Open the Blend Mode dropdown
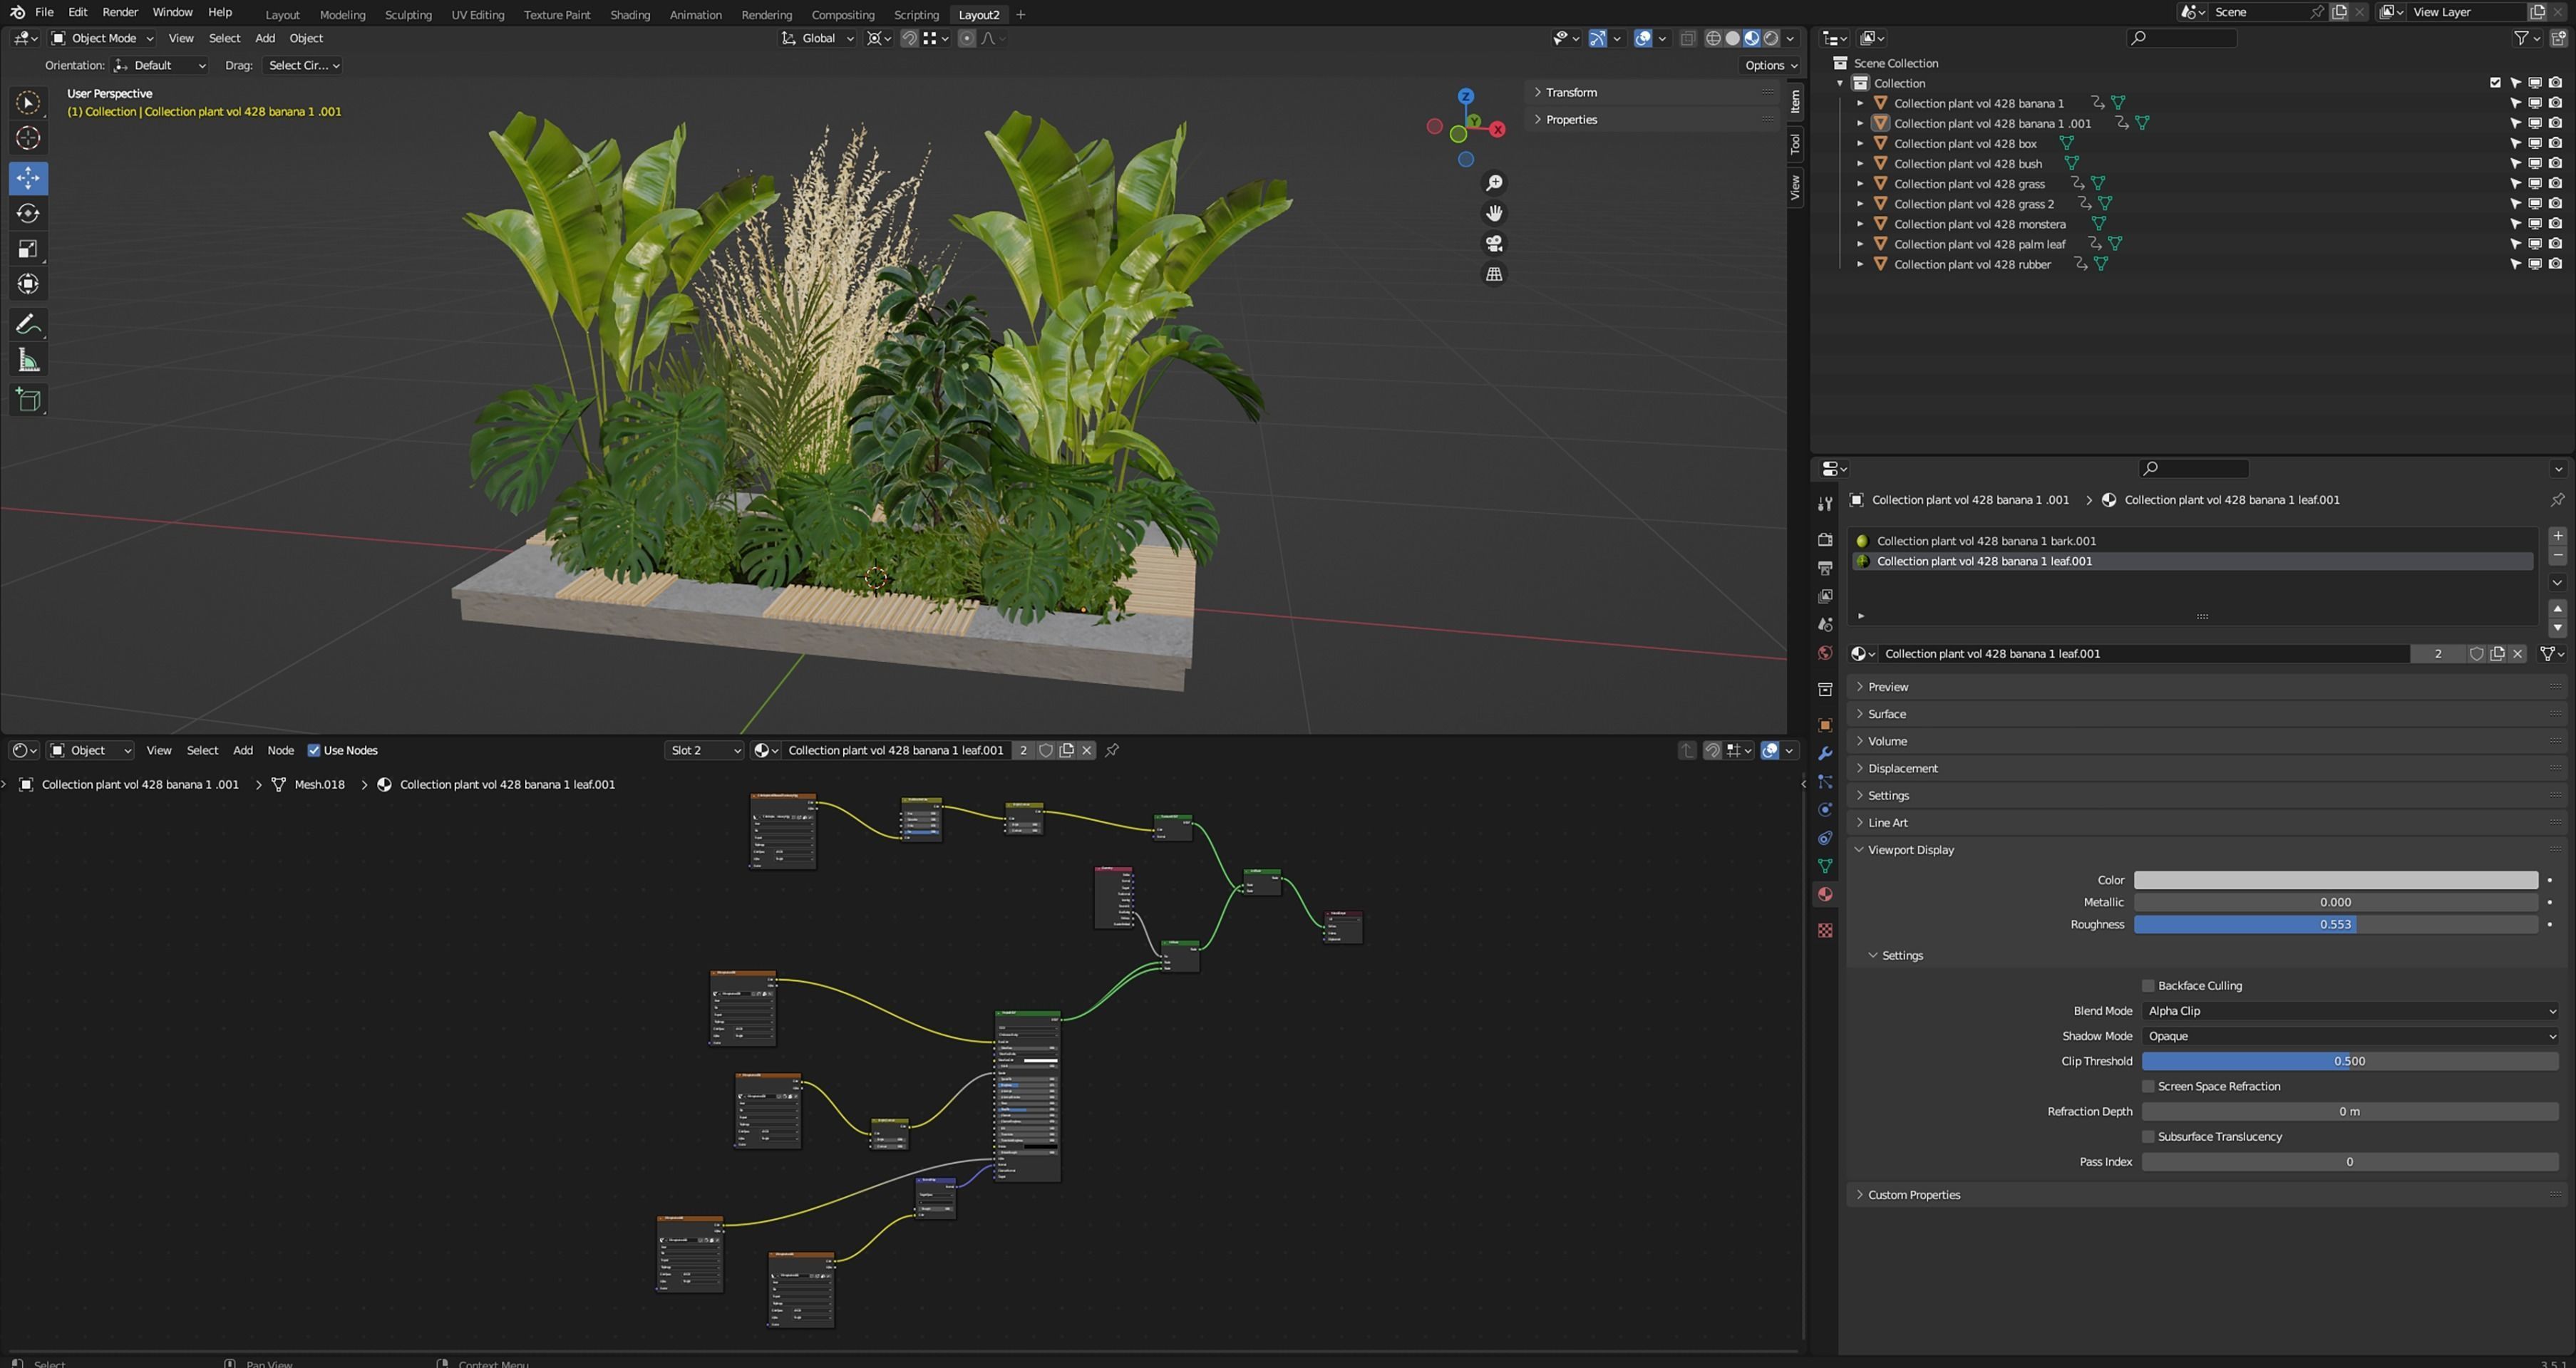The height and width of the screenshot is (1368, 2576). (x=2349, y=1010)
